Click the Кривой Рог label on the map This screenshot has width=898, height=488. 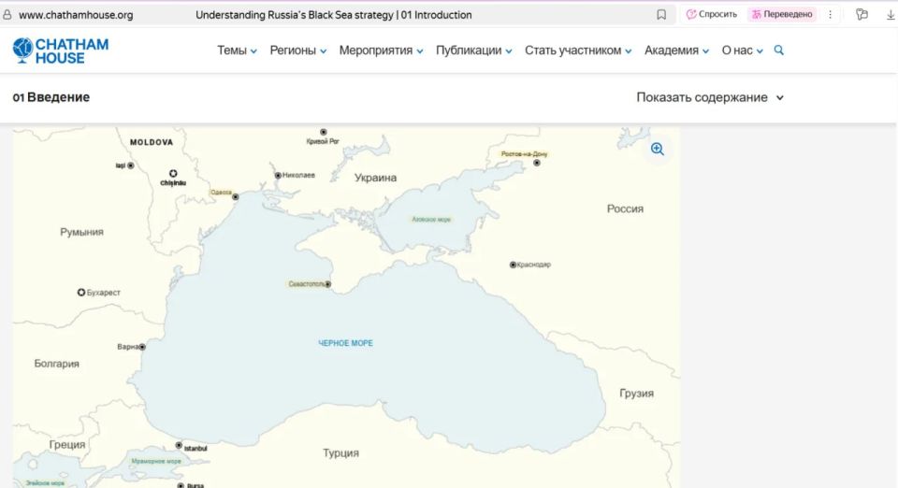tap(323, 141)
